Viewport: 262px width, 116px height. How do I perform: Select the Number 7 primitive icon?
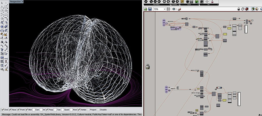pyautogui.click(x=173, y=1)
